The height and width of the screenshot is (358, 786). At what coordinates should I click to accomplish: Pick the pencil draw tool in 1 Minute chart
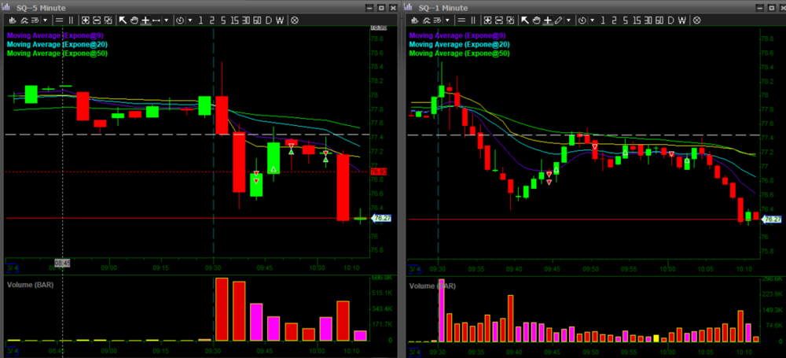tap(558, 20)
